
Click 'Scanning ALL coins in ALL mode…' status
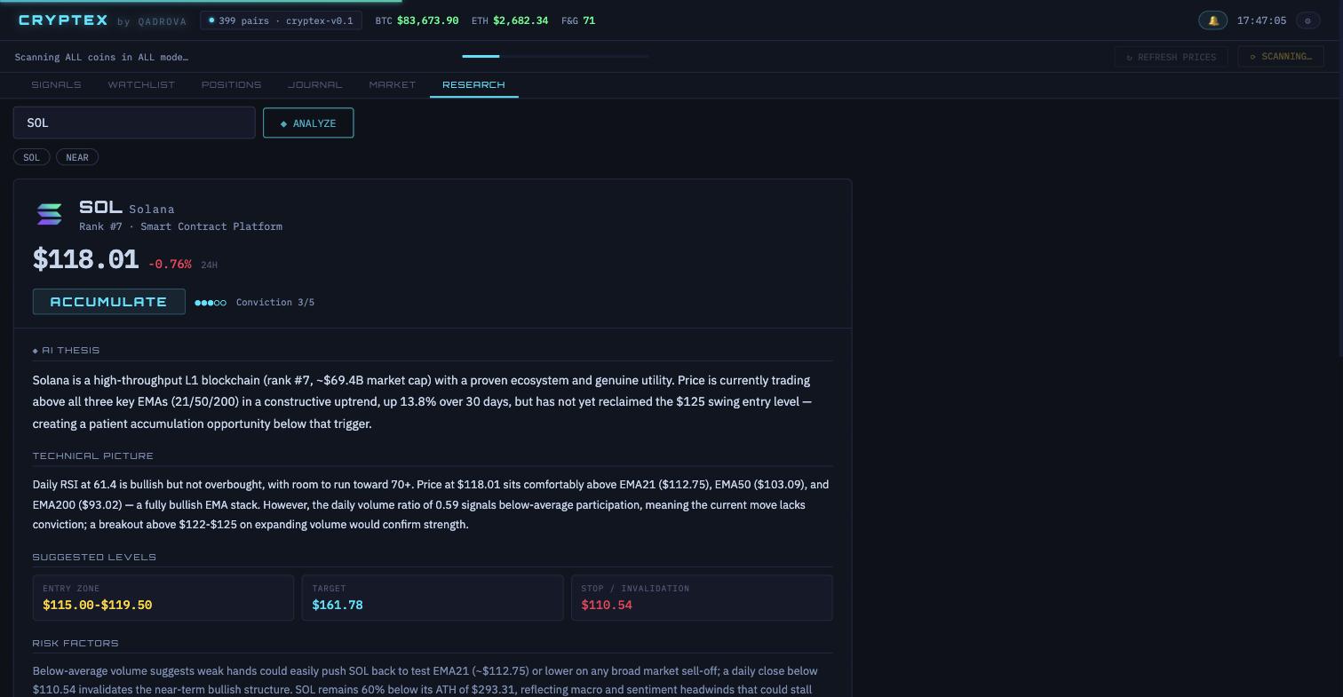click(x=101, y=57)
